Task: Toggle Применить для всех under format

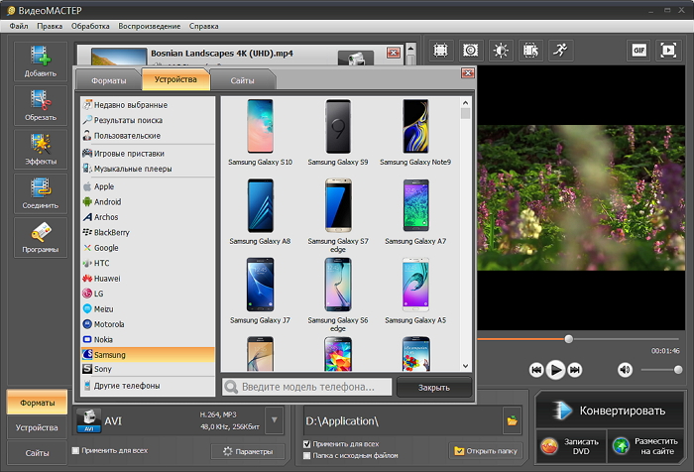Action: (75, 450)
